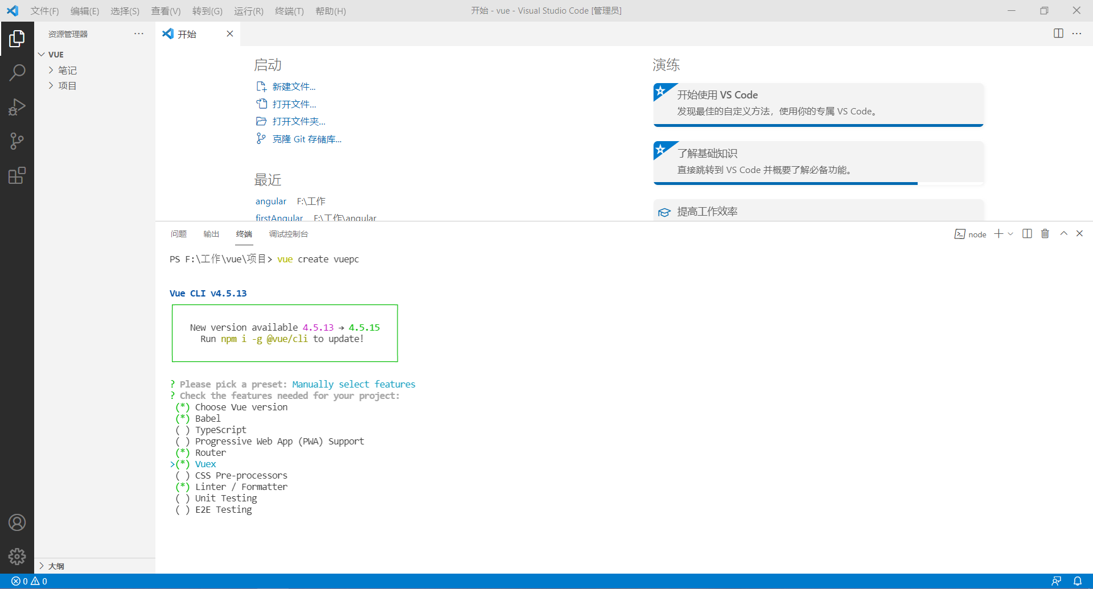Switch to the 调试控制台 panel tab
The height and width of the screenshot is (589, 1093).
pyautogui.click(x=289, y=234)
